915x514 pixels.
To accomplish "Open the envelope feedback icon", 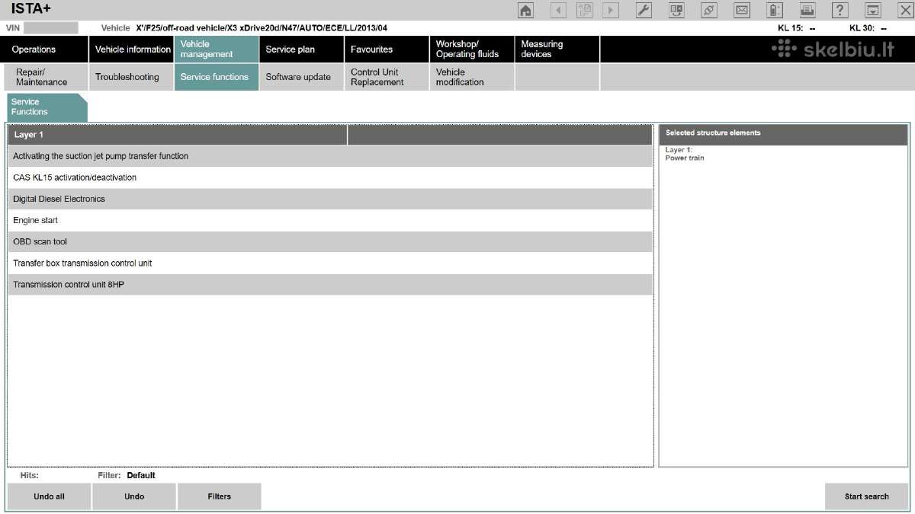I will (x=742, y=10).
